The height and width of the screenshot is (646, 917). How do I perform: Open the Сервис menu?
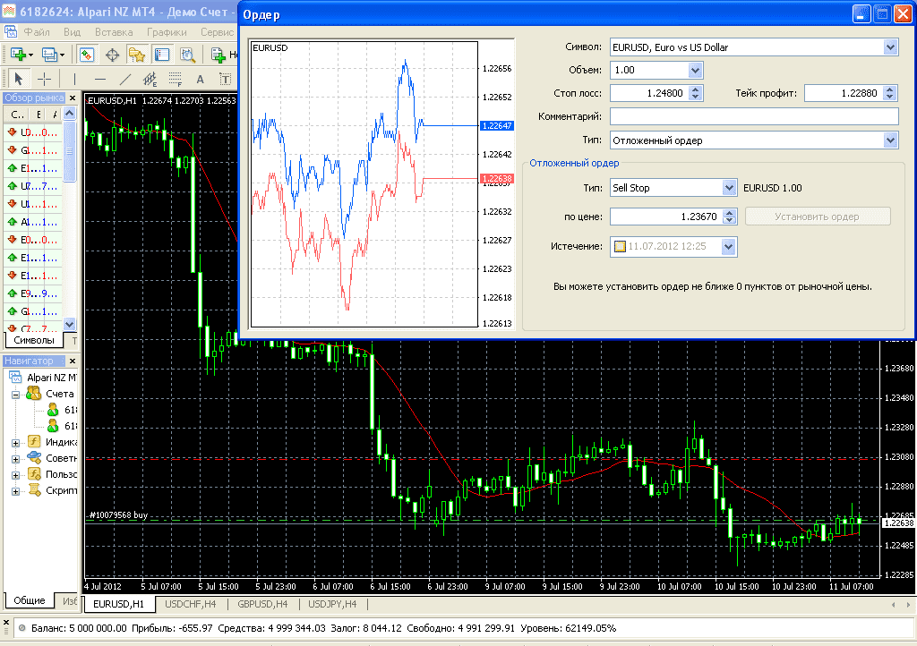coord(217,32)
